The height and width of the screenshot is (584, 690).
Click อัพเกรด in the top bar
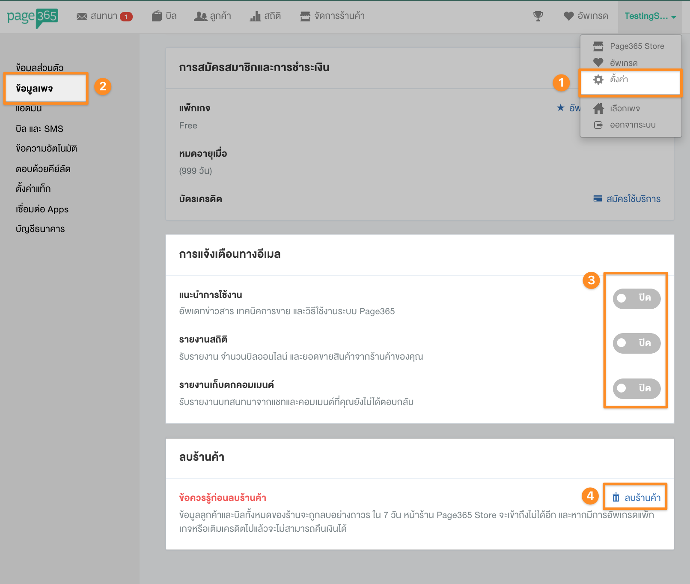586,16
